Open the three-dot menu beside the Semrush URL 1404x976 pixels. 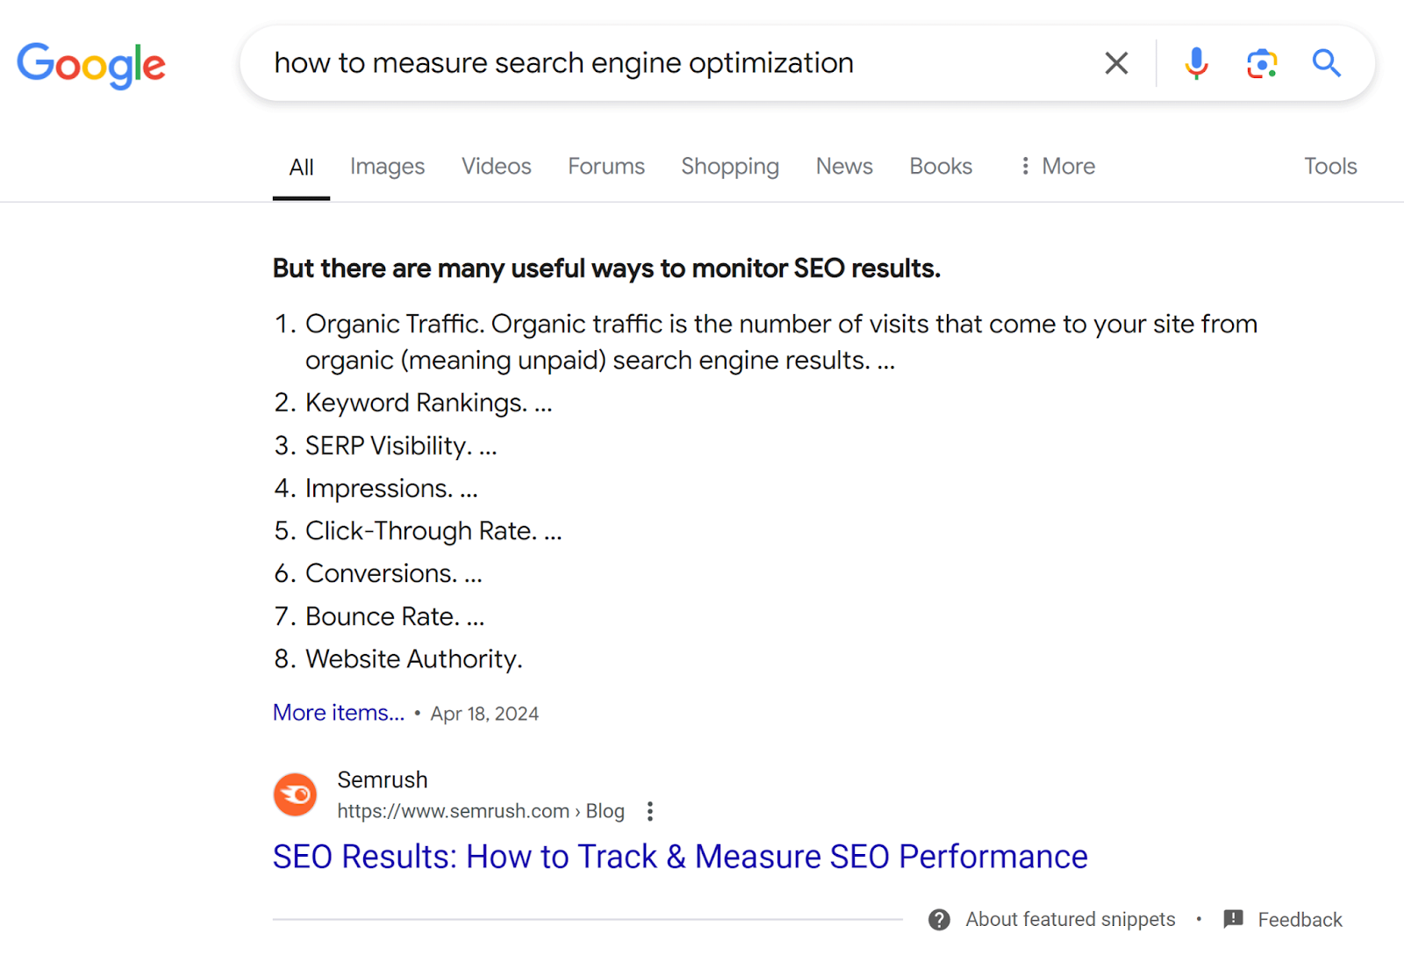click(650, 811)
